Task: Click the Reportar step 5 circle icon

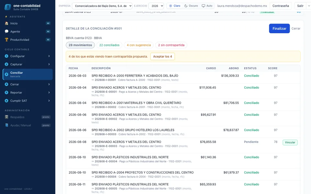Action: [6, 92]
